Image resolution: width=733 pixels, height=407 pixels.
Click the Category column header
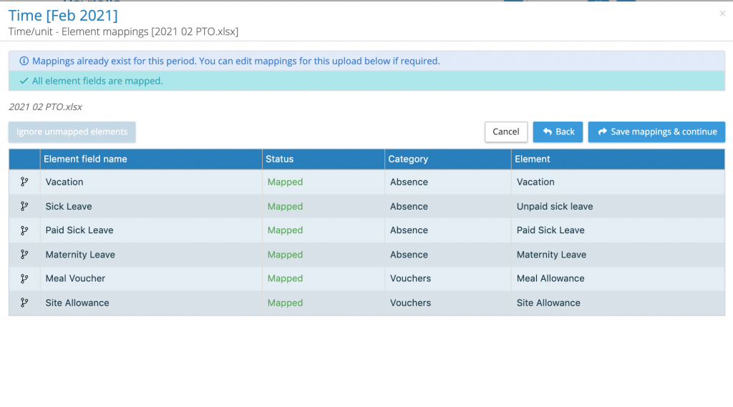pyautogui.click(x=408, y=159)
